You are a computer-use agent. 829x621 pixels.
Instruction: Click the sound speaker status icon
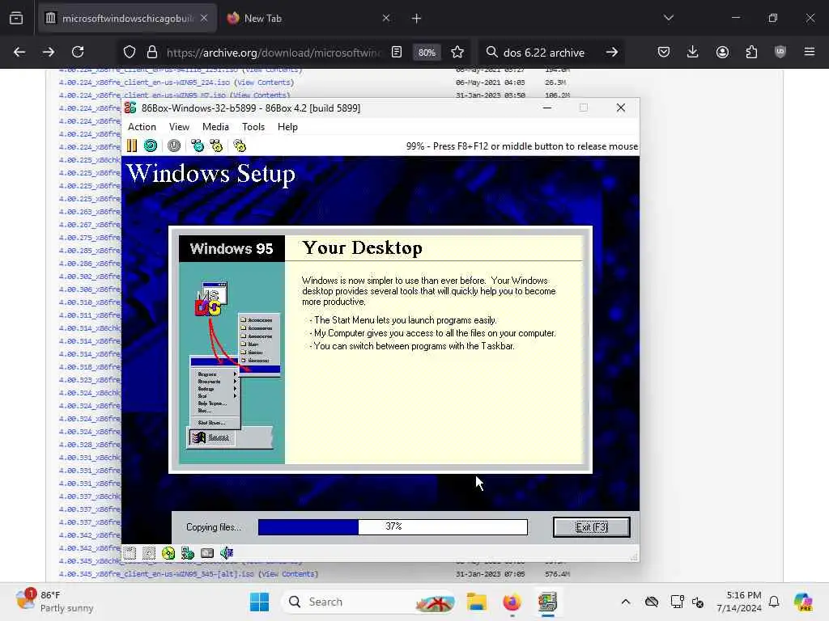tap(227, 553)
